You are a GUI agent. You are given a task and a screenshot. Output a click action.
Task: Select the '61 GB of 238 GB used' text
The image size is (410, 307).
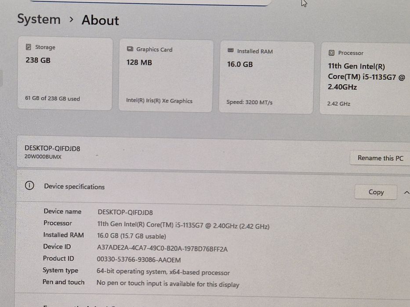coord(53,98)
